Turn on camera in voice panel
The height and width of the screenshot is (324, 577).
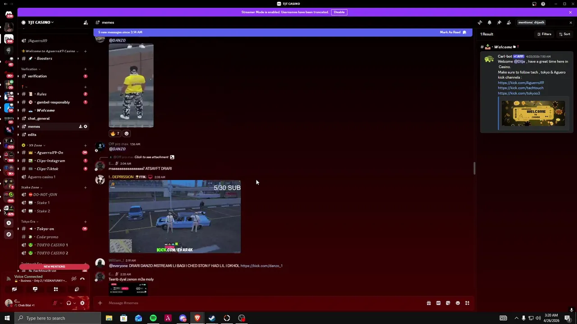[14, 289]
